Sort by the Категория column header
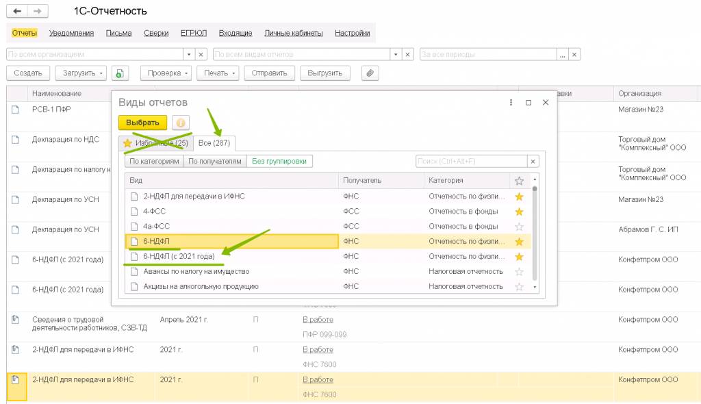 467,181
